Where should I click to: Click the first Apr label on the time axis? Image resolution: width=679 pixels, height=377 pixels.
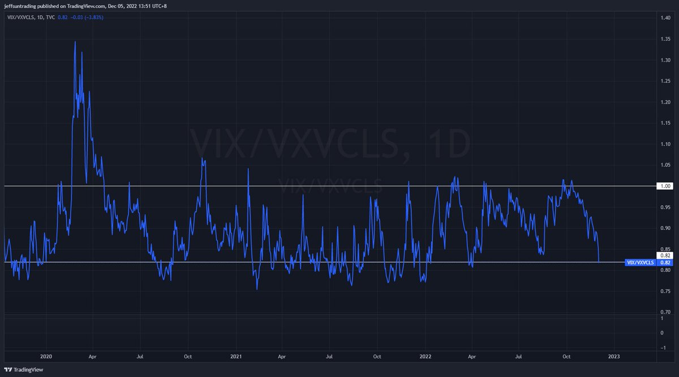[93, 357]
